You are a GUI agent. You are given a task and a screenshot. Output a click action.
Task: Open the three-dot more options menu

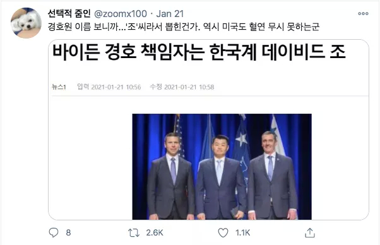363,13
